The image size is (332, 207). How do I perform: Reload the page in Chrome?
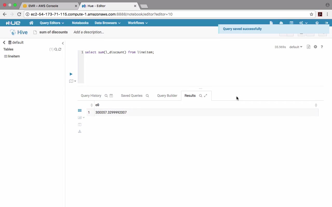(x=19, y=14)
